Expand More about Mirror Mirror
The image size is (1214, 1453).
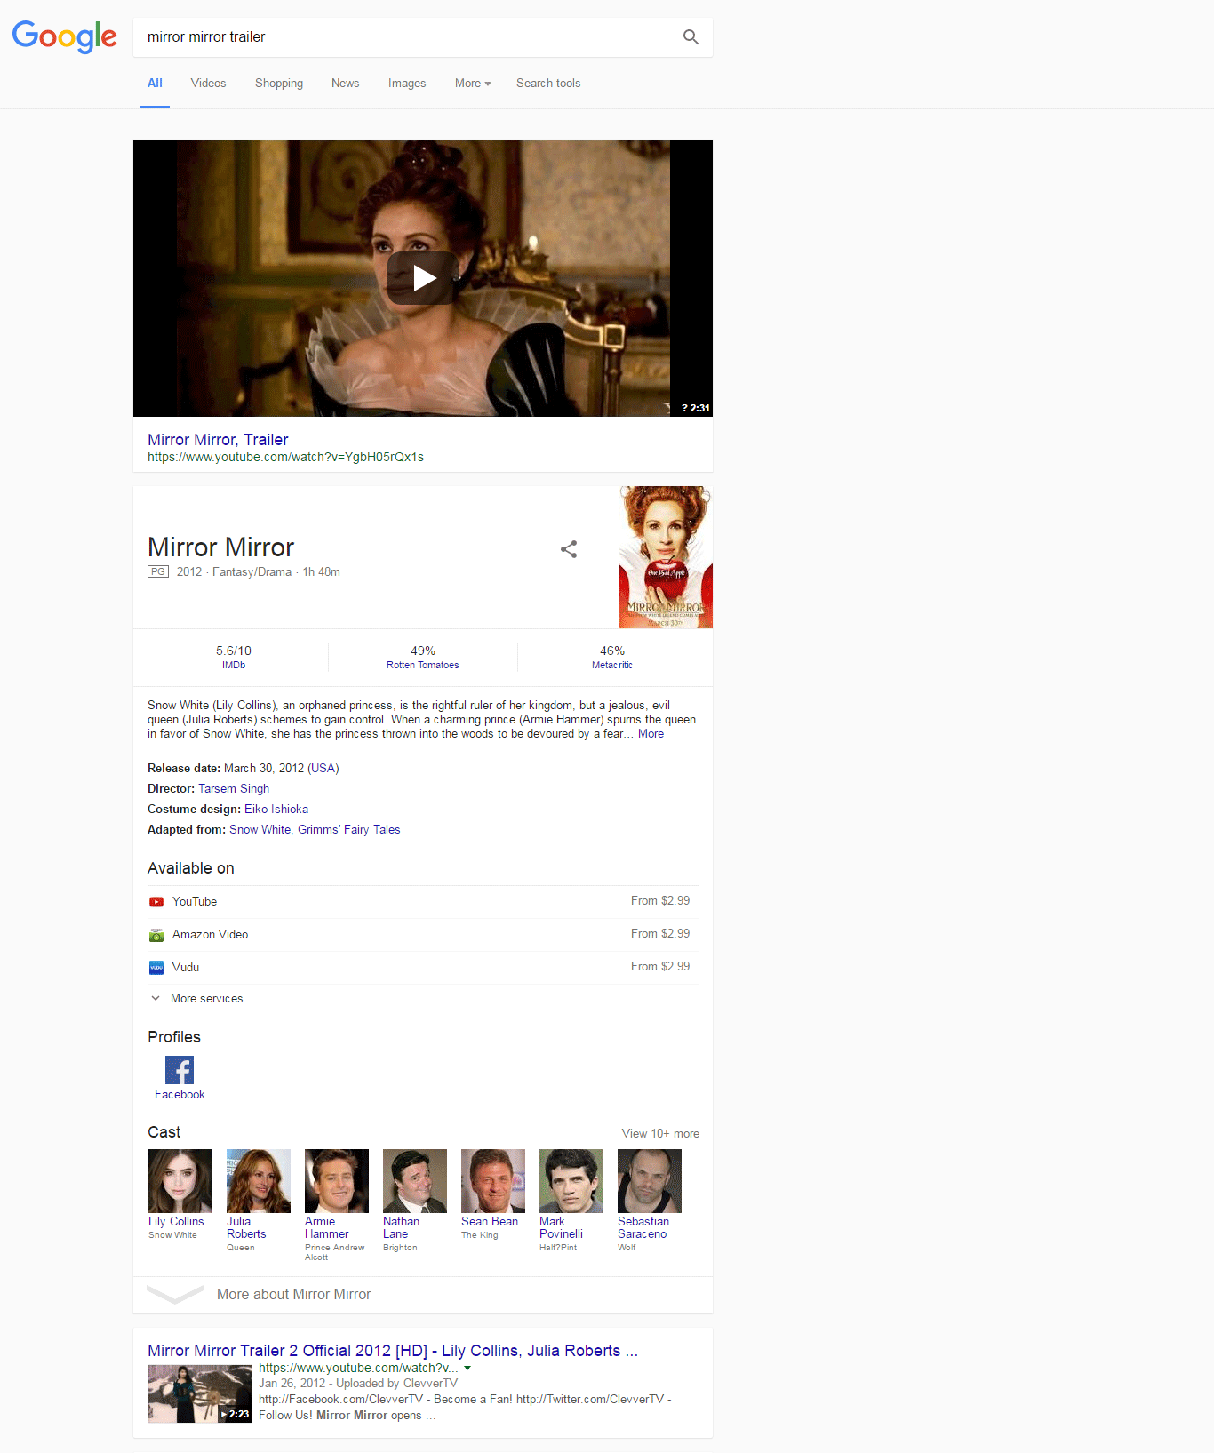pos(293,1295)
